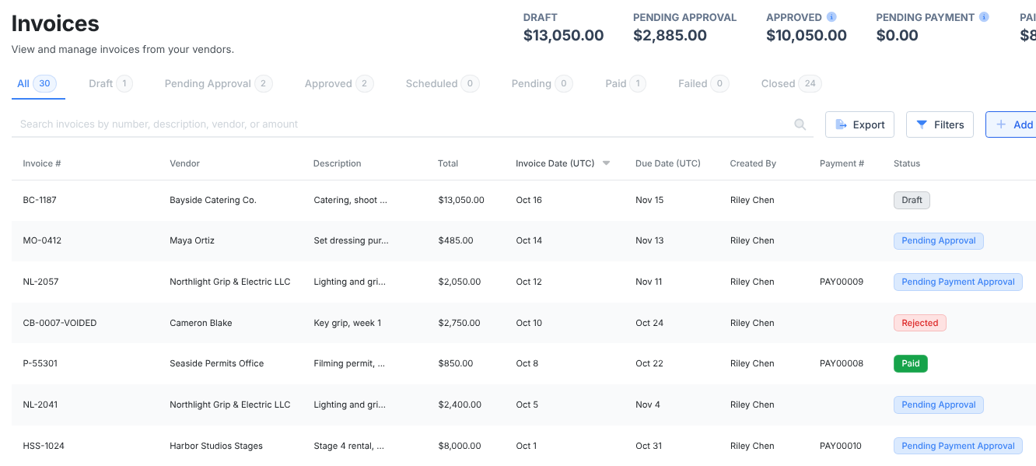The height and width of the screenshot is (466, 1036).
Task: Click vendor Cameron Blake
Action: 201,323
